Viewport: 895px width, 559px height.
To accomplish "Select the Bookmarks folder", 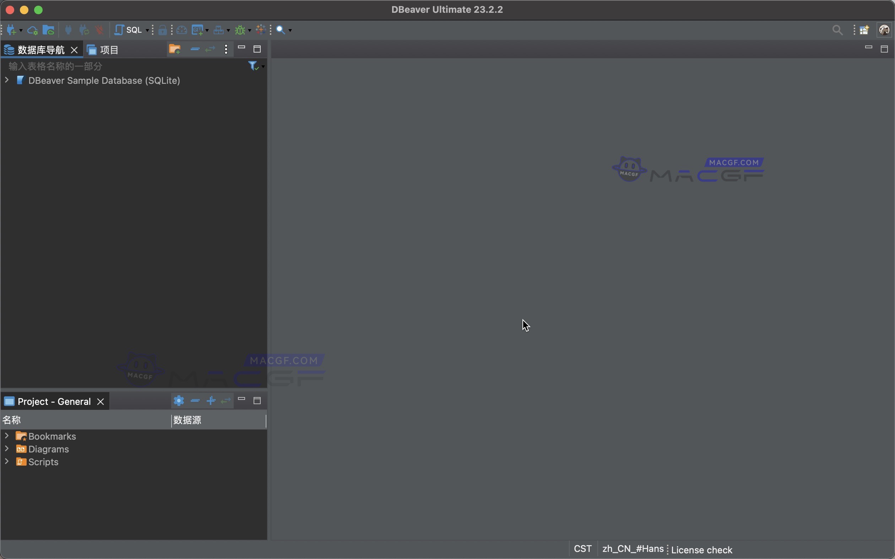I will click(46, 436).
